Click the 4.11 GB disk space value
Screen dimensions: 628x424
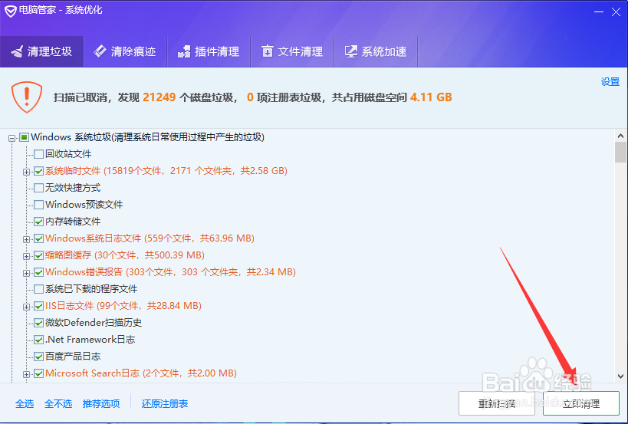(431, 97)
